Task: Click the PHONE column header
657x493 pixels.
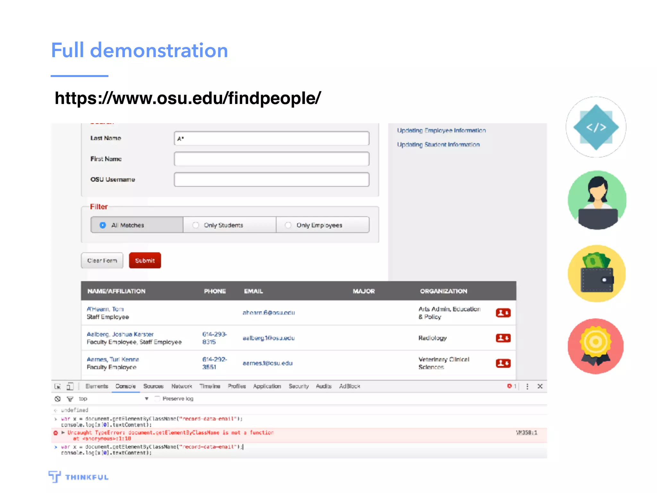Action: (215, 291)
